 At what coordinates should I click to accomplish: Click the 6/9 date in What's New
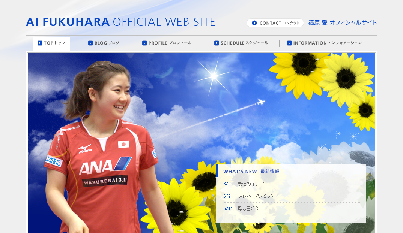click(227, 196)
